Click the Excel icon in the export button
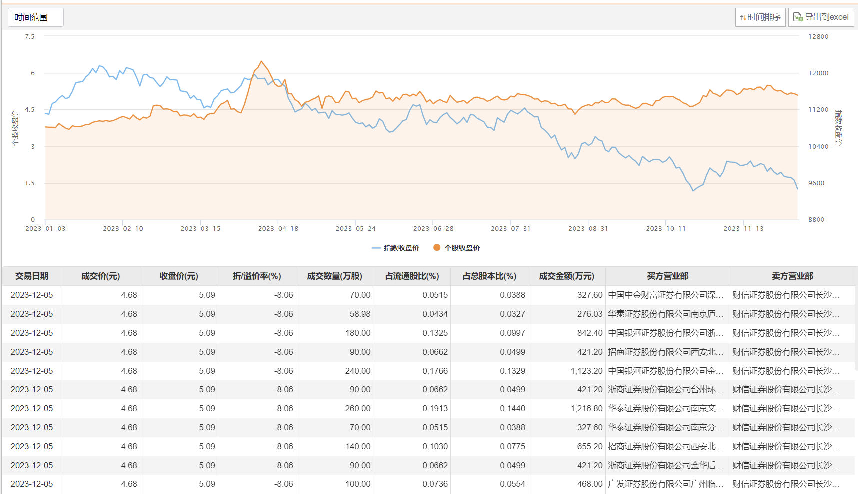858x494 pixels. point(798,17)
